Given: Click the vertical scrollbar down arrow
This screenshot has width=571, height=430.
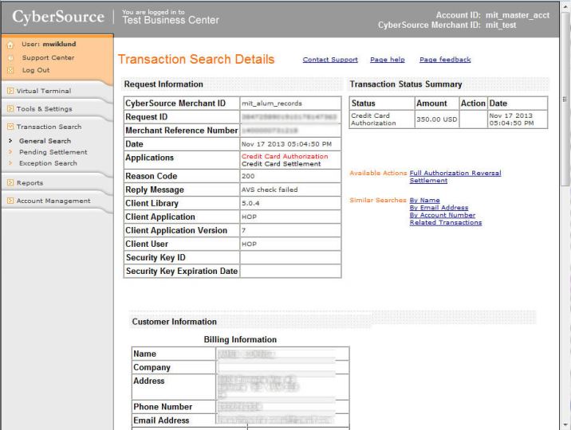Looking at the screenshot, I should pyautogui.click(x=565, y=424).
